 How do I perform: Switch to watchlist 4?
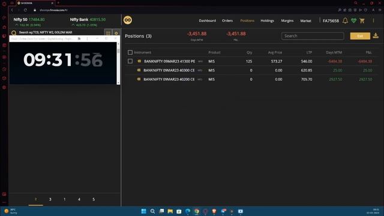79,199
